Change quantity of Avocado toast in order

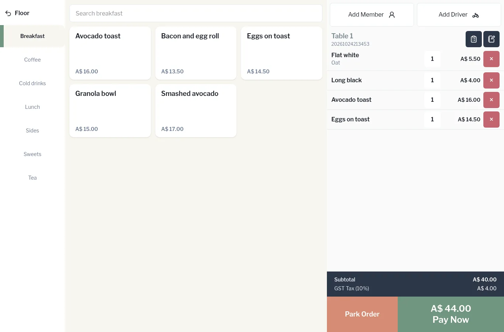coord(432,100)
